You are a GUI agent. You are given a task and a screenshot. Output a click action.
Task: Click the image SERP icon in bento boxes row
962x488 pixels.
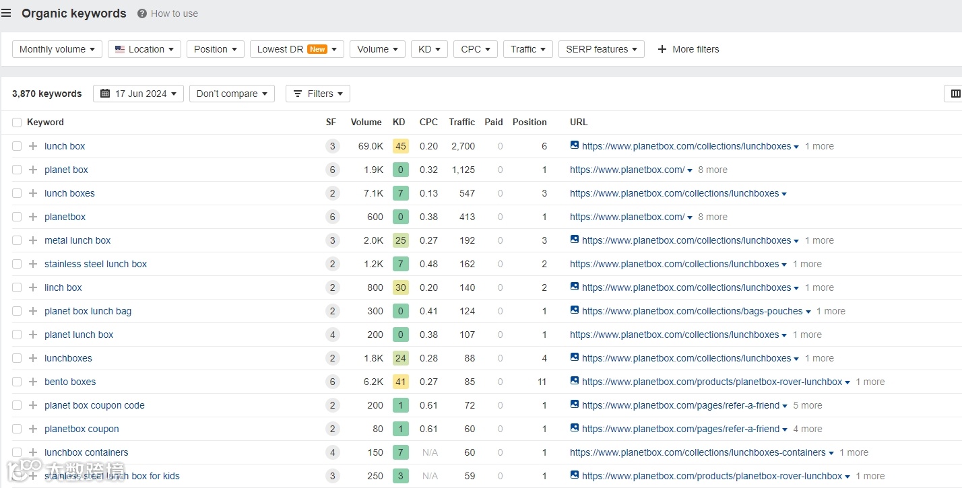click(x=575, y=380)
